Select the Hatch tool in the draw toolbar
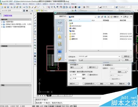Image resolution: width=138 pixels, height=107 pixels. click(35, 54)
